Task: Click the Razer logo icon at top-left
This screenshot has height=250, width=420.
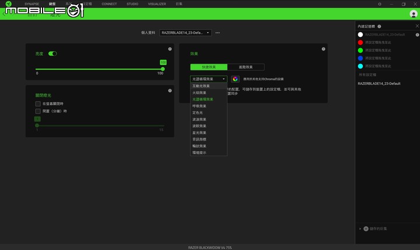Action: [x=8, y=3]
